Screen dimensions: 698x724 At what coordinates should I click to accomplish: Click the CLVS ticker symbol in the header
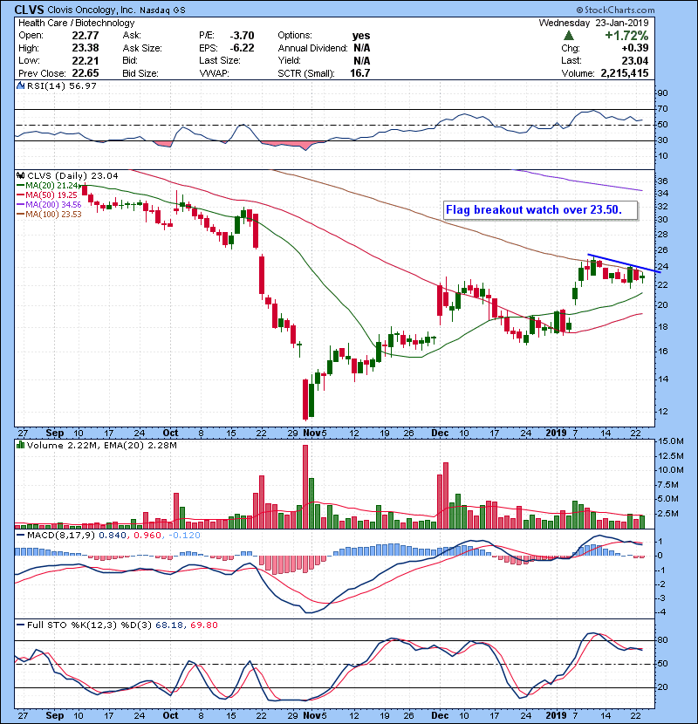point(30,10)
